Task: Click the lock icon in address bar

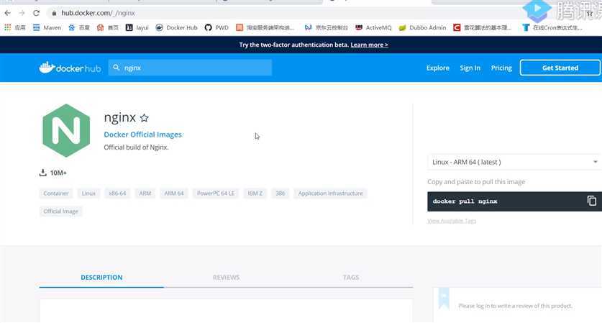Action: (x=54, y=13)
